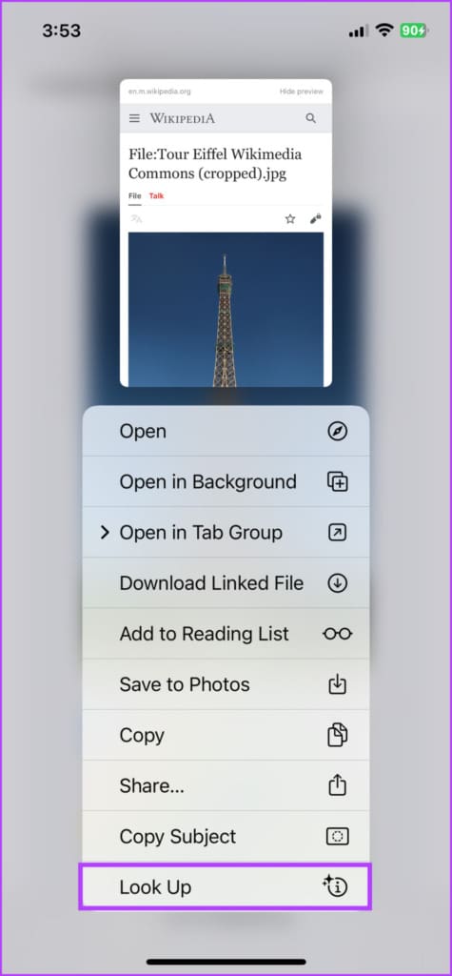This screenshot has width=452, height=976.
Task: Select Download Linked File menu entry
Action: point(226,583)
